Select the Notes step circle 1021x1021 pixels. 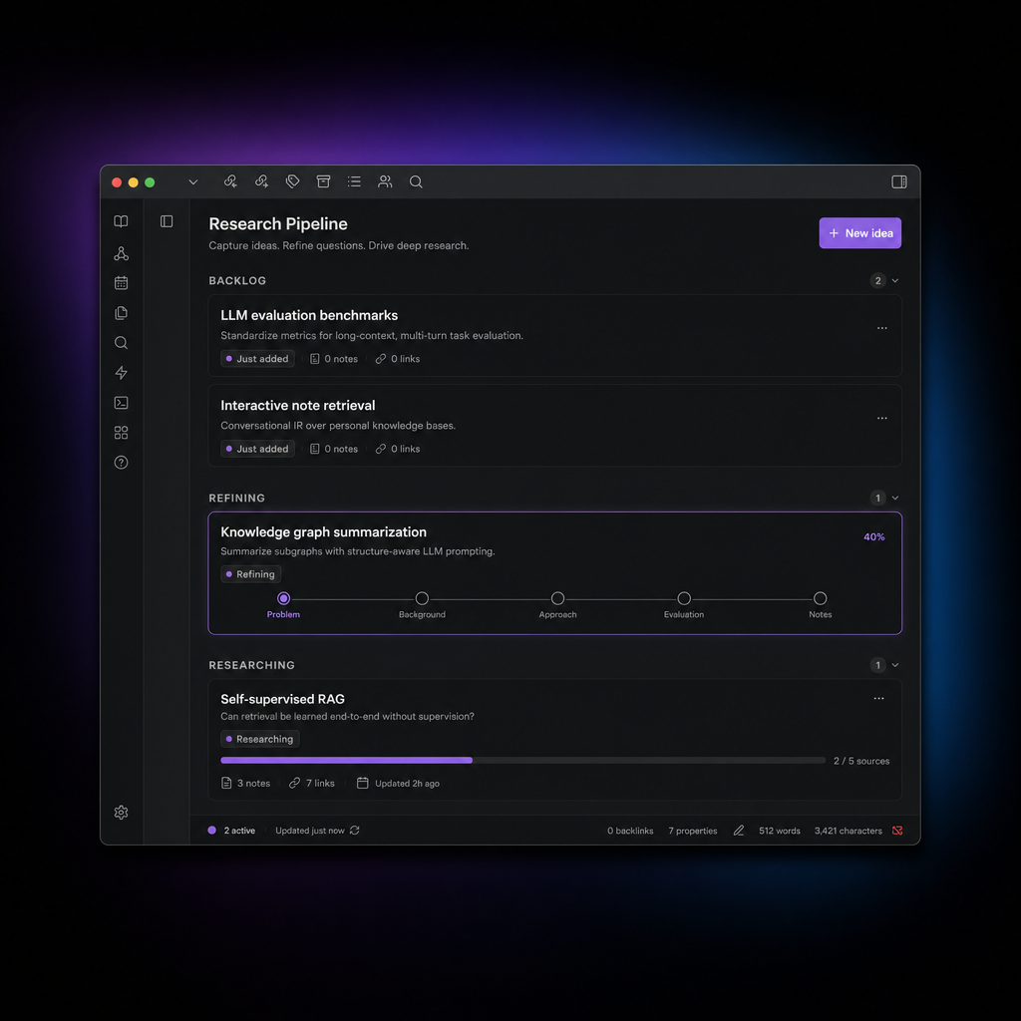pos(820,598)
